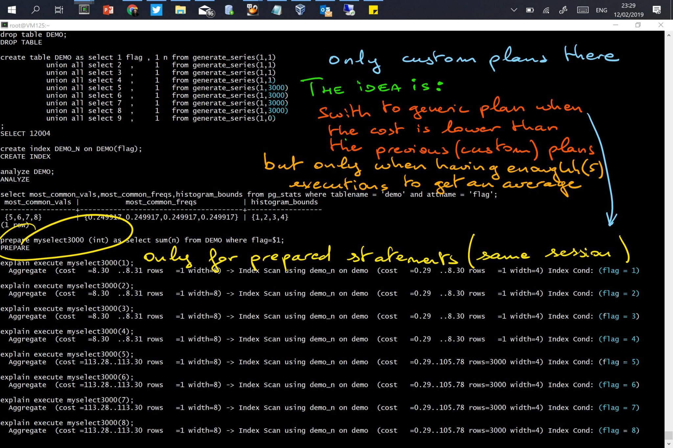Open Task View on the taskbar
The image size is (673, 448).
58,10
